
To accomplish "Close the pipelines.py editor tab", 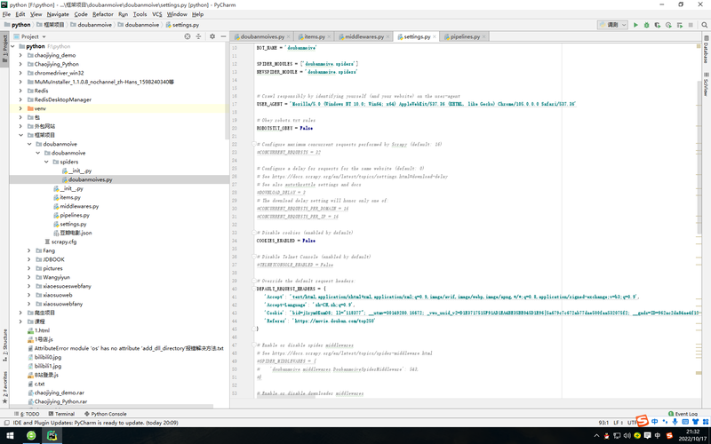I will (x=483, y=36).
